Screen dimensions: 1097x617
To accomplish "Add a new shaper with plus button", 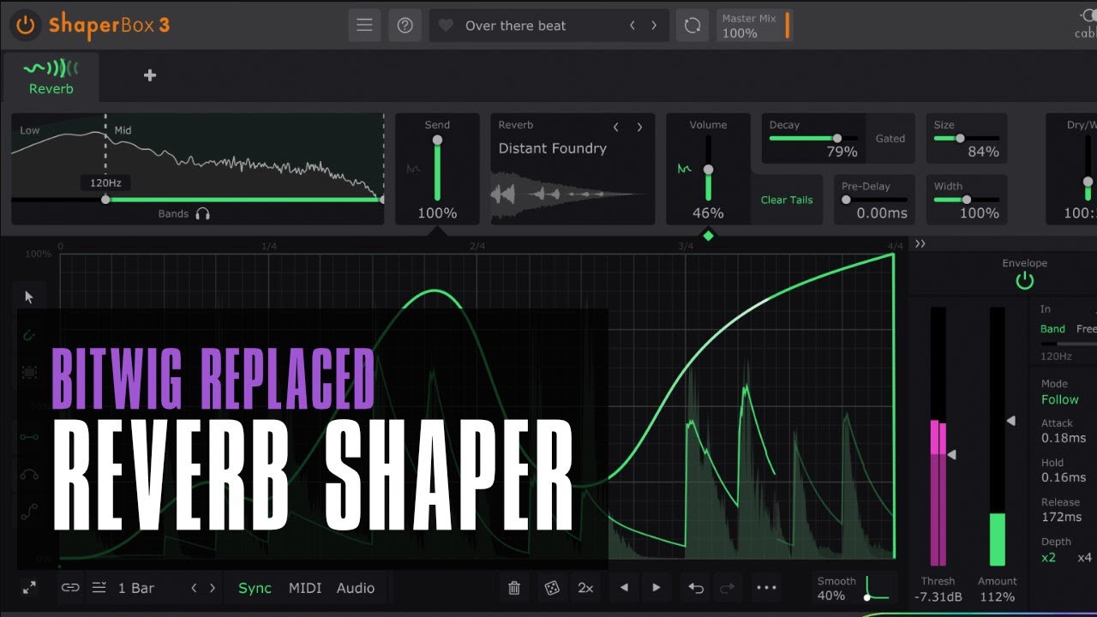I will pyautogui.click(x=150, y=75).
